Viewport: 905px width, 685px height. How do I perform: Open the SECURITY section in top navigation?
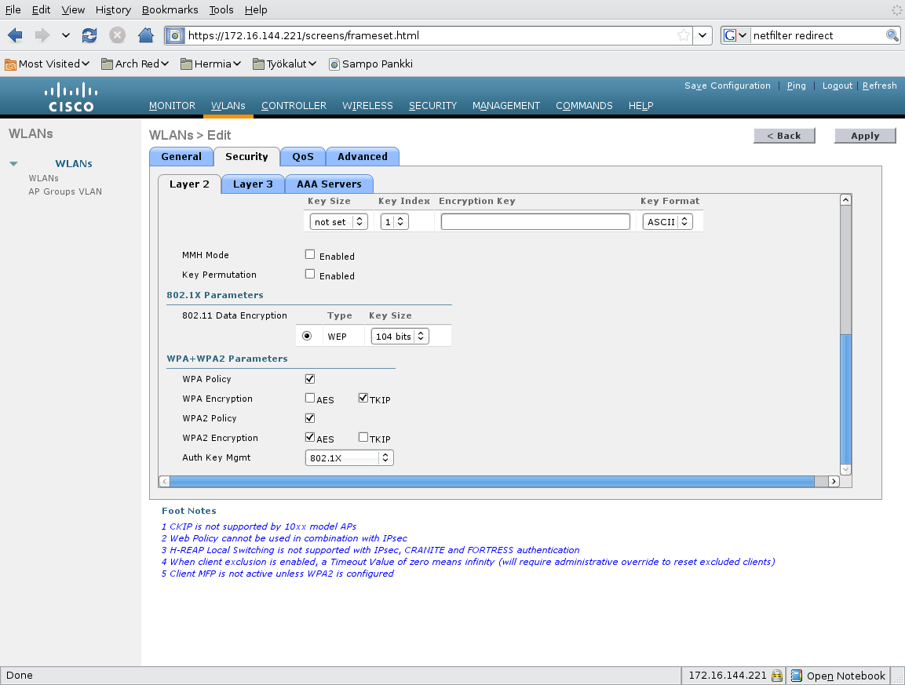click(432, 106)
